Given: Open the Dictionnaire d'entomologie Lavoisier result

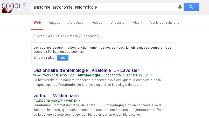Looking at the screenshot, I should tap(86, 70).
